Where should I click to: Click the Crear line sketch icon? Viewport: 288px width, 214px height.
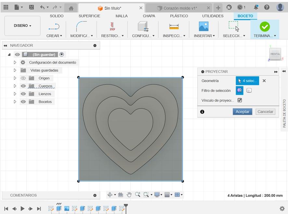54,26
